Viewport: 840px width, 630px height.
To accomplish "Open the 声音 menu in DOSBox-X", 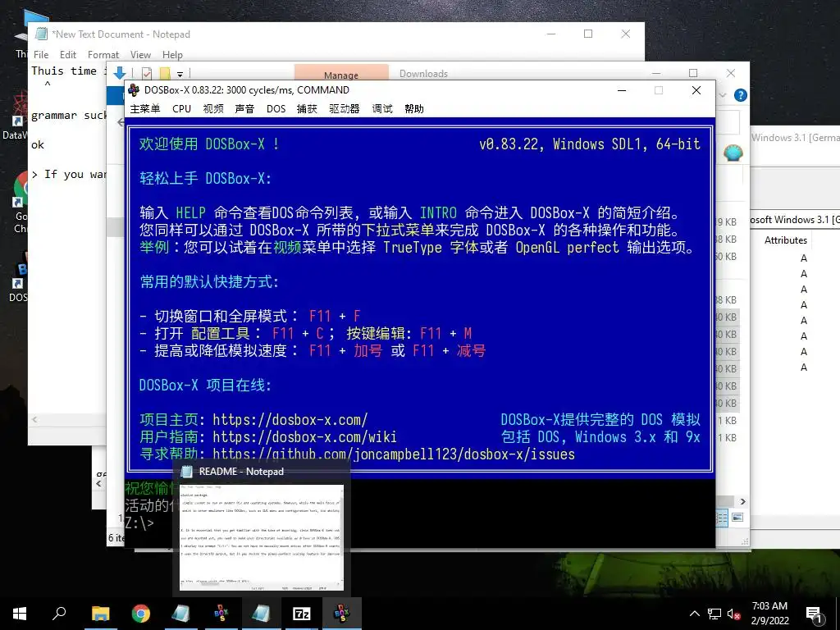I will click(x=244, y=109).
